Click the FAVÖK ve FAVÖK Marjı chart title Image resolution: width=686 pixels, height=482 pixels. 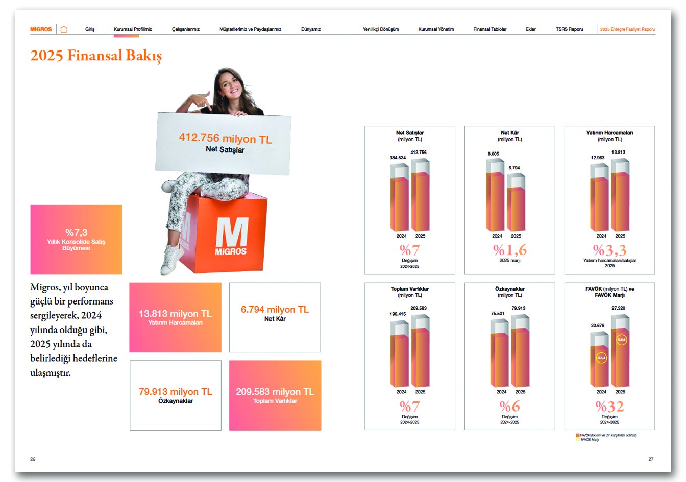(609, 292)
